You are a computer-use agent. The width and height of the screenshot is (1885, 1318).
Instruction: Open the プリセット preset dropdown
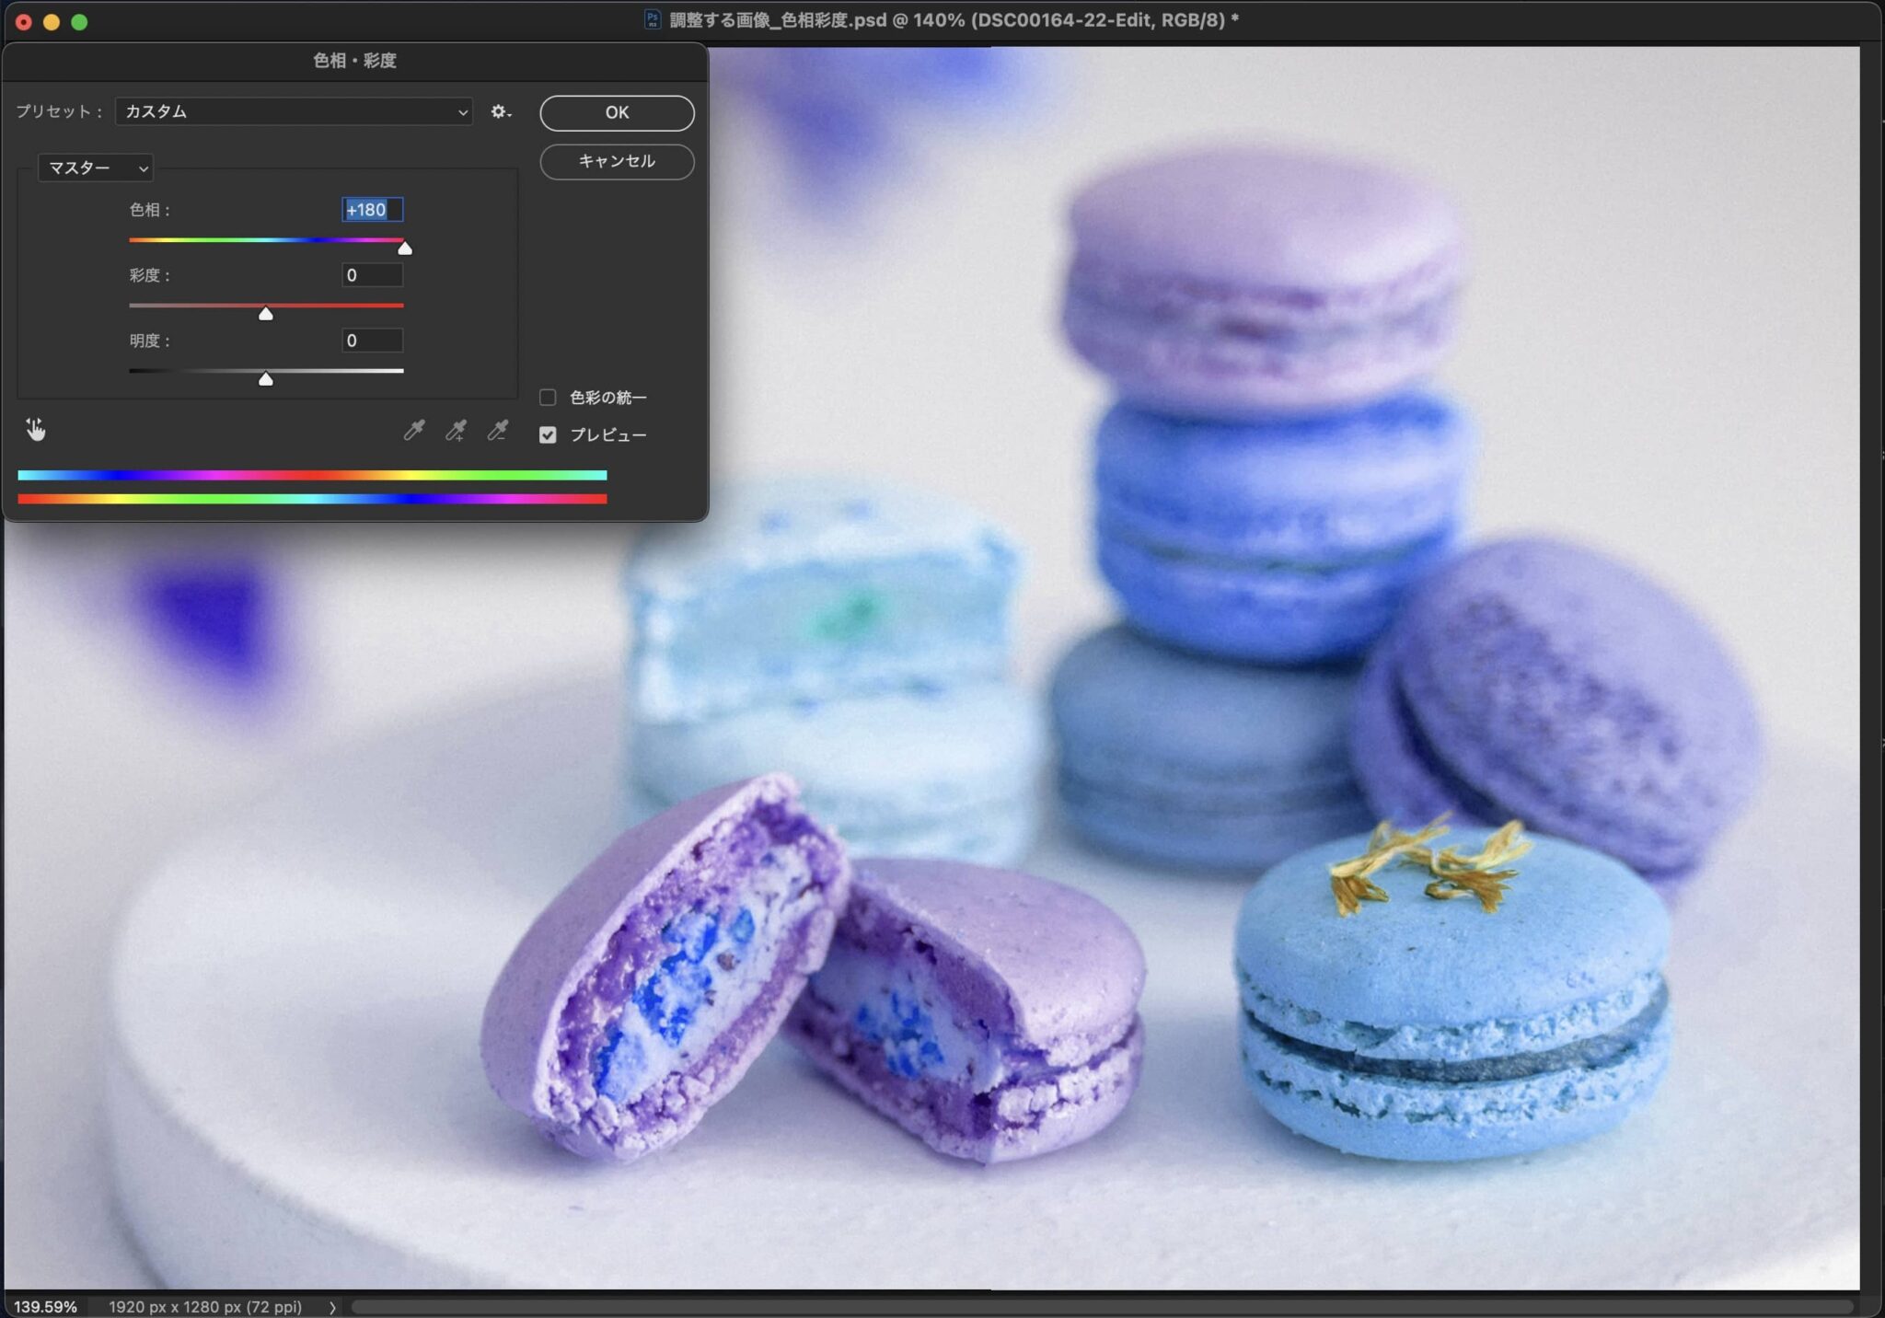tap(294, 111)
